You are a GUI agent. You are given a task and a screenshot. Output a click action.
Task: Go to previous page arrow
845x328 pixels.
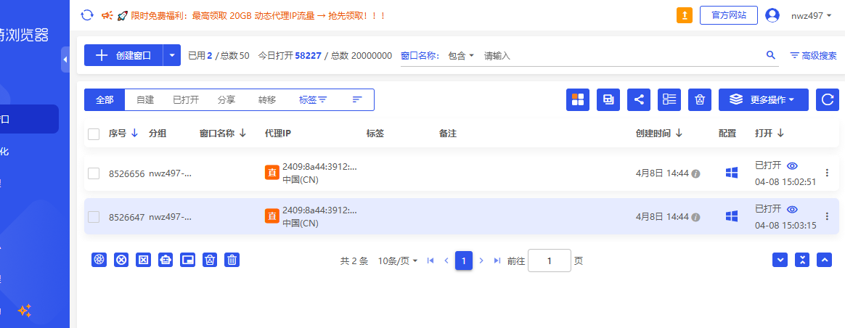tap(446, 261)
